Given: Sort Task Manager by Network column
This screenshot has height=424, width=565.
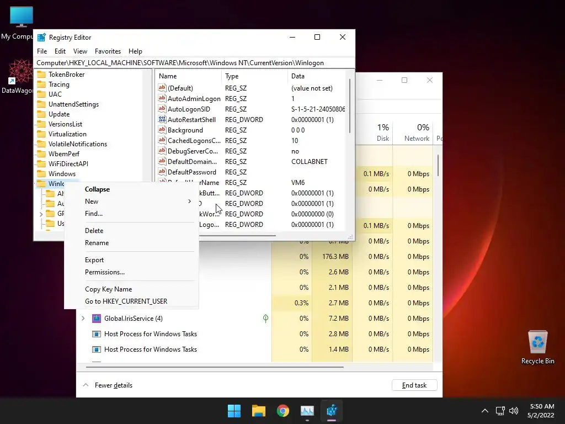Looking at the screenshot, I should [x=413, y=132].
